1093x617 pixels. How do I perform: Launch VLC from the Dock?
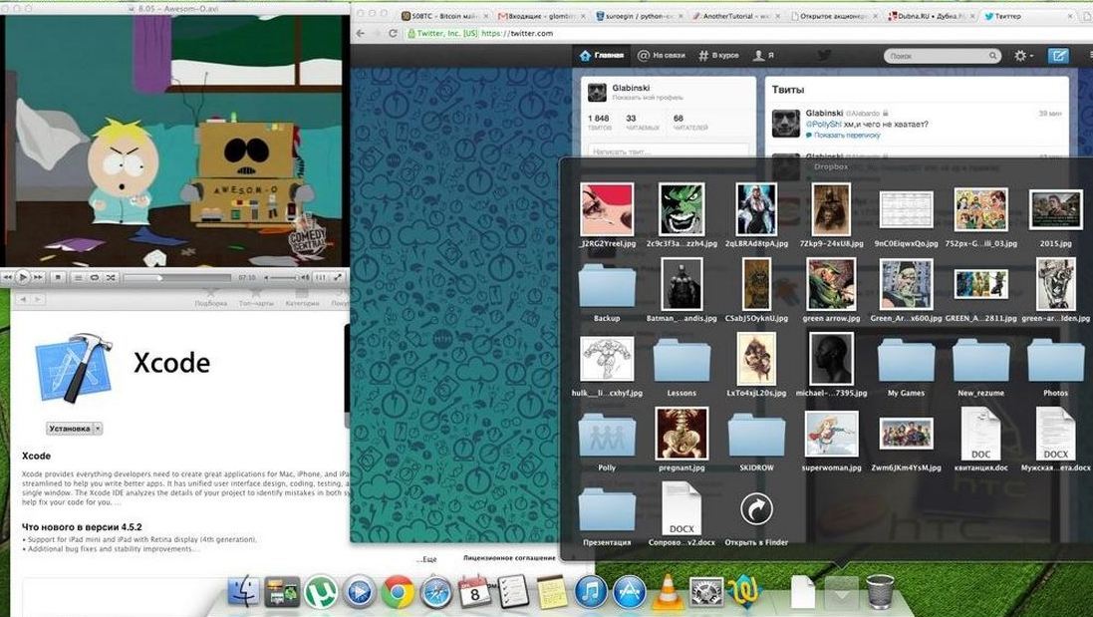point(668,593)
